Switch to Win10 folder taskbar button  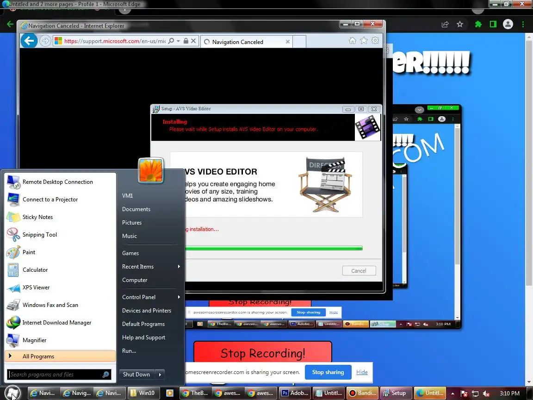143,393
